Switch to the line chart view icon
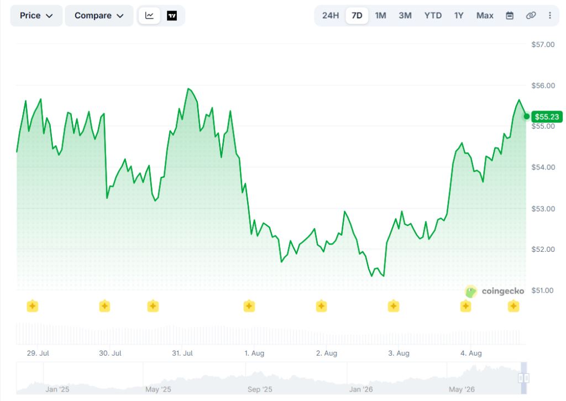 (149, 15)
